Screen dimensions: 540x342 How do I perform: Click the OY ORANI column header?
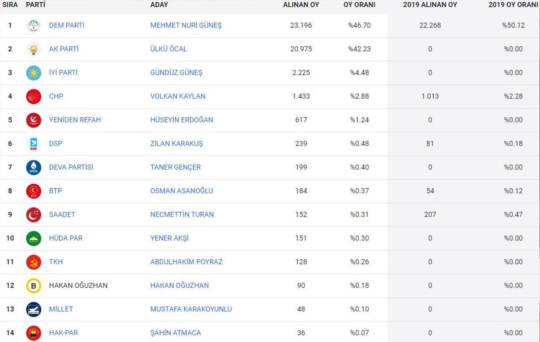coord(359,5)
